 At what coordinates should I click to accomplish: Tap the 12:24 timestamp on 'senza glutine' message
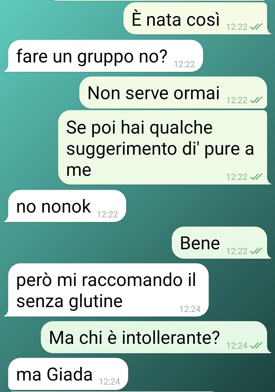click(x=190, y=309)
